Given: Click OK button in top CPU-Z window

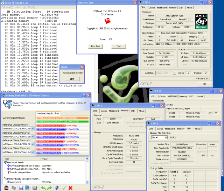Looking at the screenshot, I should point(205,84).
